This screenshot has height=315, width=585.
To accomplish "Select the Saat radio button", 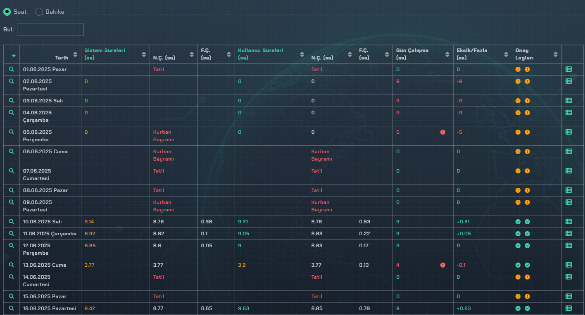I will [7, 12].
